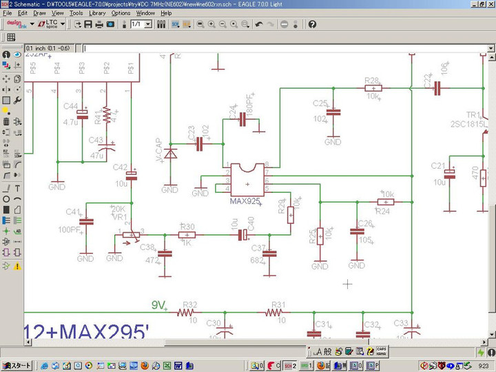Open the Help question mark icon
This screenshot has height=372, width=496.
312,24
